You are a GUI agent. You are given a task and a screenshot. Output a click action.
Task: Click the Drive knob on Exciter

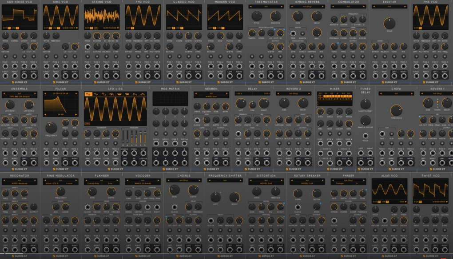pyautogui.click(x=389, y=23)
